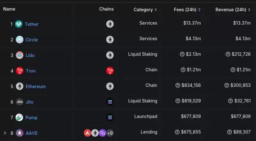Click help icon beside Lido fees $2.13m
Image resolution: width=256 pixels, height=141 pixels.
click(183, 54)
